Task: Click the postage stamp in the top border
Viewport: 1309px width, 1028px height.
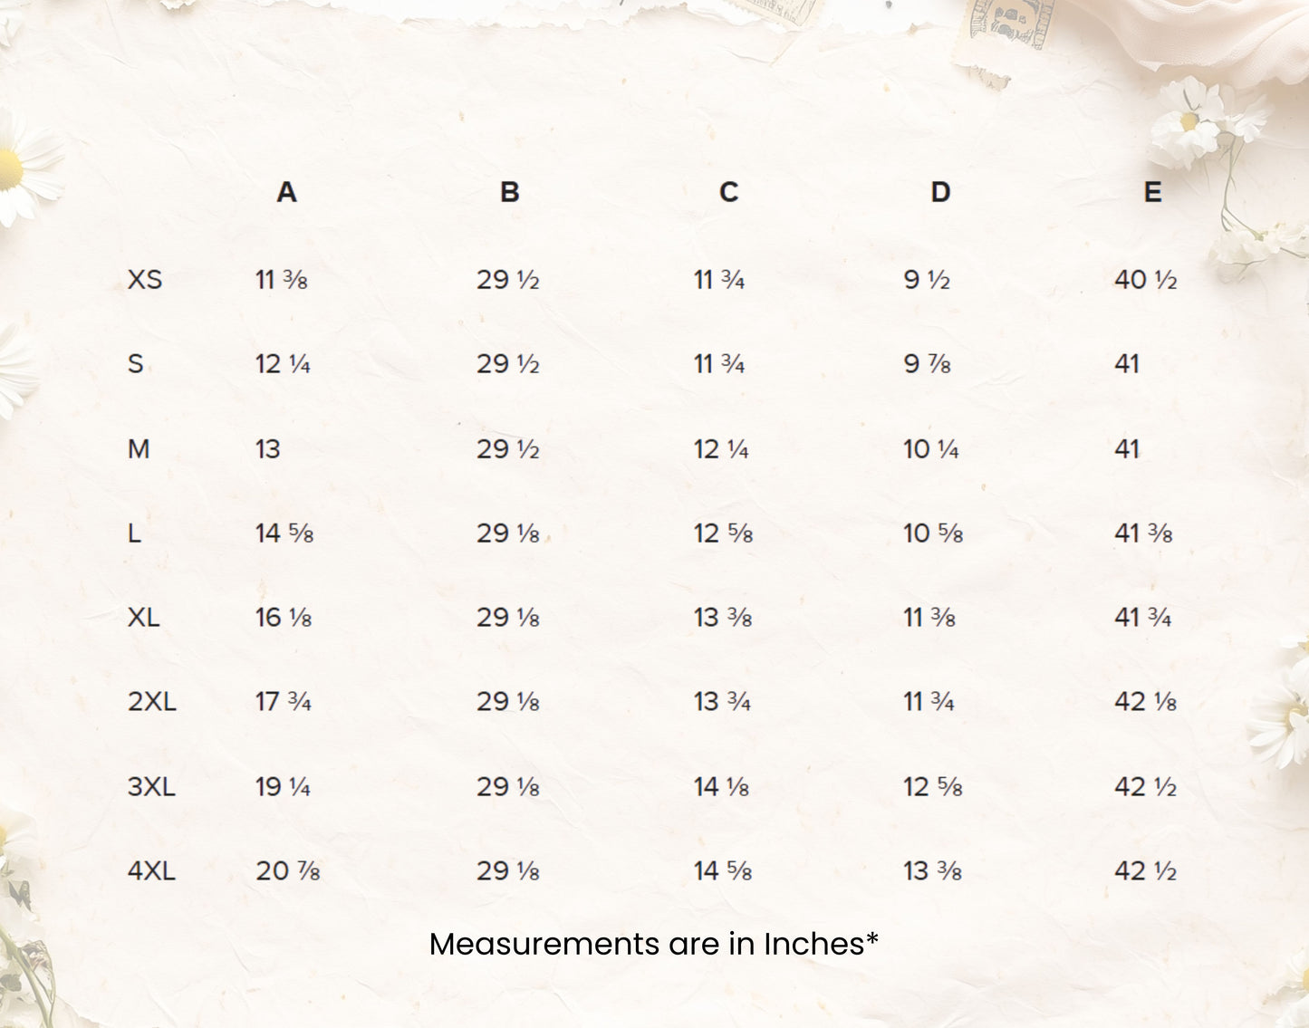Action: 1010,27
